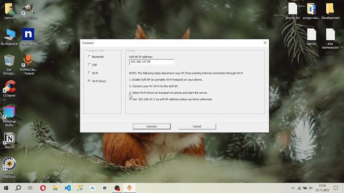This screenshot has width=344, height=193.
Task: Open priority.txt file on desktop
Action: tap(292, 11)
